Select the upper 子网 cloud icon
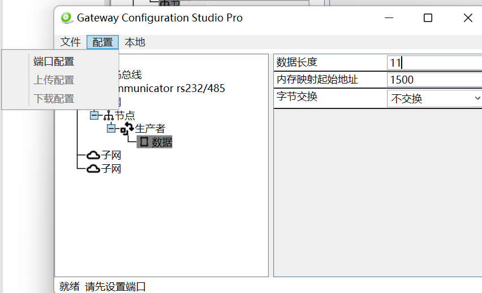This screenshot has width=482, height=293. point(93,155)
